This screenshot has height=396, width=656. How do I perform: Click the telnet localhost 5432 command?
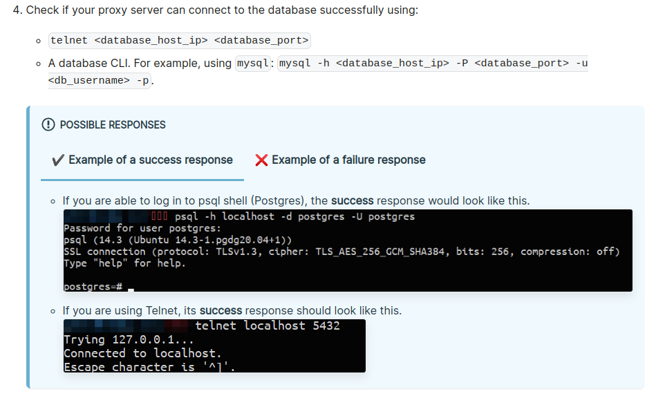(268, 326)
